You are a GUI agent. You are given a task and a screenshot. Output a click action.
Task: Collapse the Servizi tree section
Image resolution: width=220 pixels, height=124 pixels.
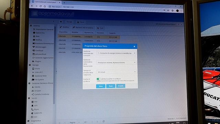point(29,98)
